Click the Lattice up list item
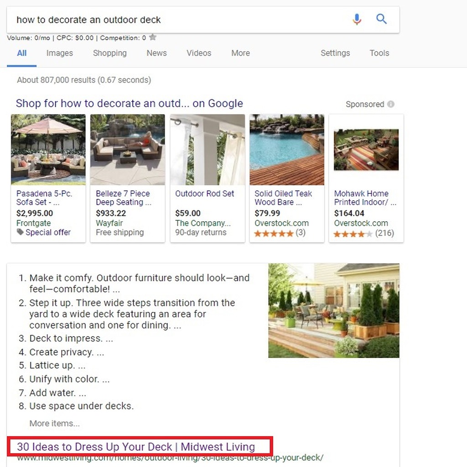Viewport: 467px width, 467px height. [52, 365]
